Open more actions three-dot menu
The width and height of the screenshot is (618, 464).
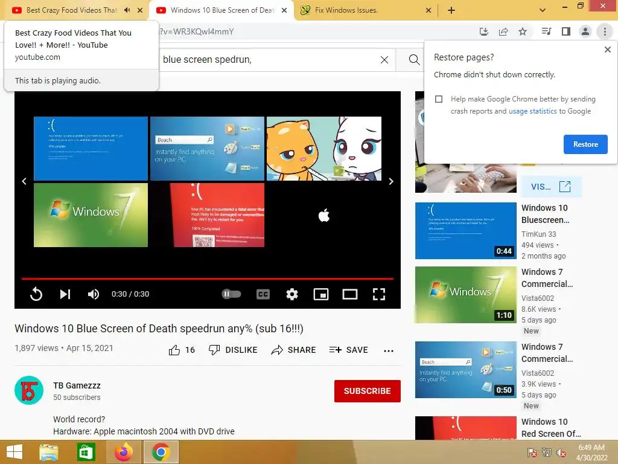[x=389, y=351]
